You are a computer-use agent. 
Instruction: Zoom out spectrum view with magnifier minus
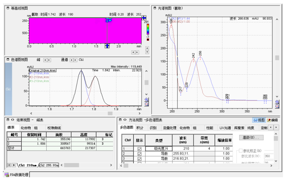coord(277,106)
